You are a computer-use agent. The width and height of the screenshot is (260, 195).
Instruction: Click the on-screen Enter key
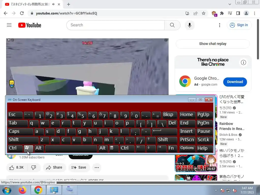point(164,132)
